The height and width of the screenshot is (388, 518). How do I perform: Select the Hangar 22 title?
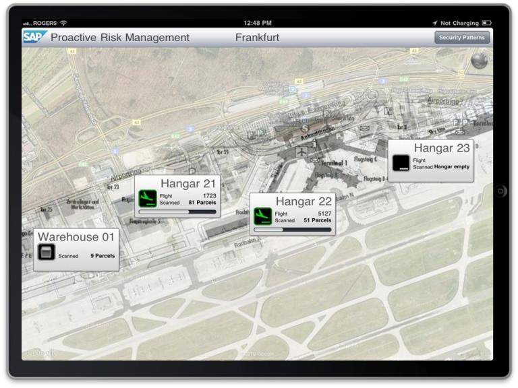coord(304,201)
